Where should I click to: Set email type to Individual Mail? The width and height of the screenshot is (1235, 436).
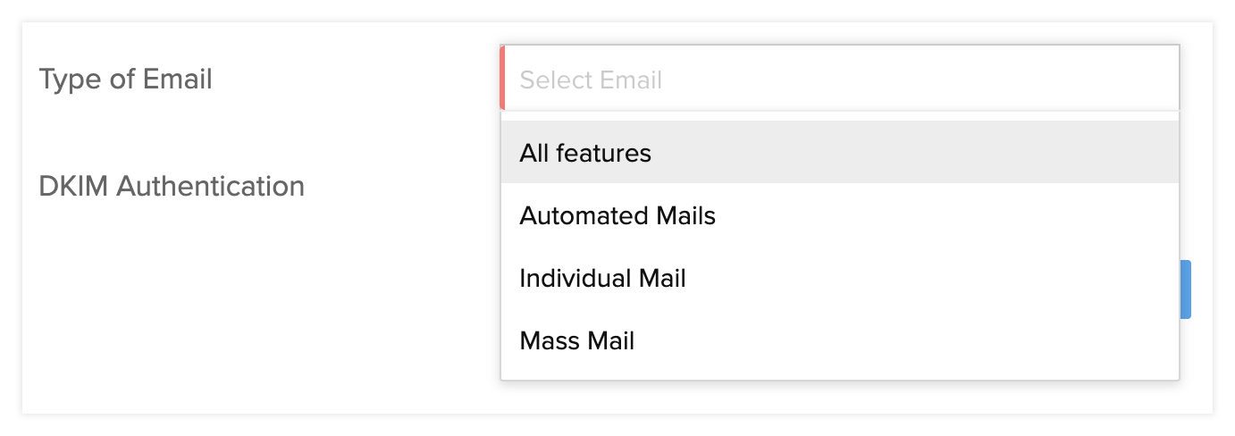[602, 278]
